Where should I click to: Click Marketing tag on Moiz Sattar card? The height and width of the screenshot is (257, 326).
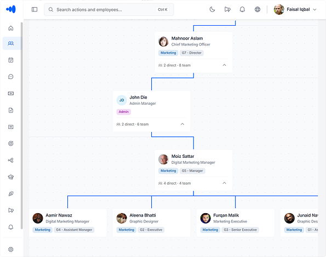pyautogui.click(x=168, y=171)
